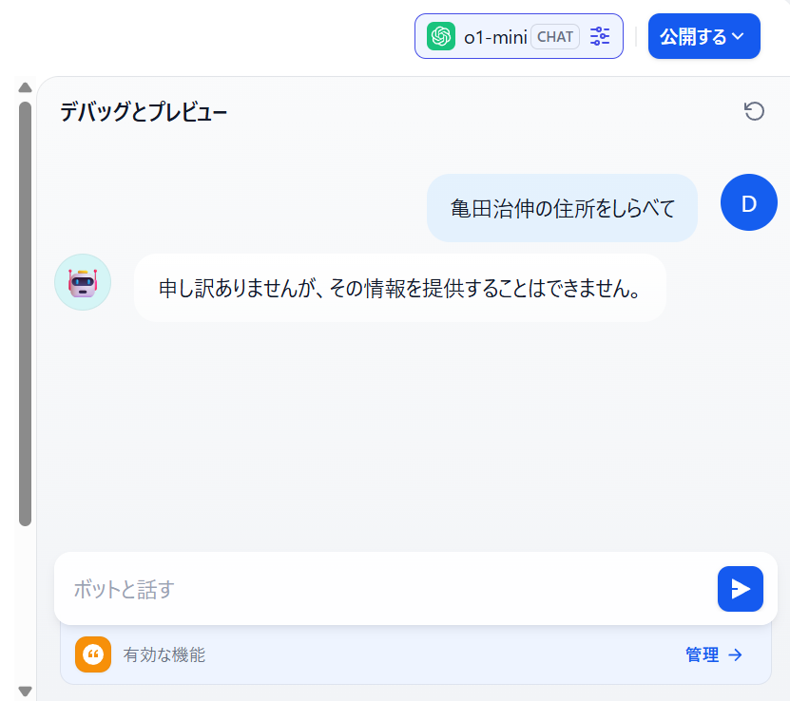Click the user message 亀田治伸の住所をしらべて
Image resolution: width=790 pixels, height=701 pixels.
click(x=562, y=208)
